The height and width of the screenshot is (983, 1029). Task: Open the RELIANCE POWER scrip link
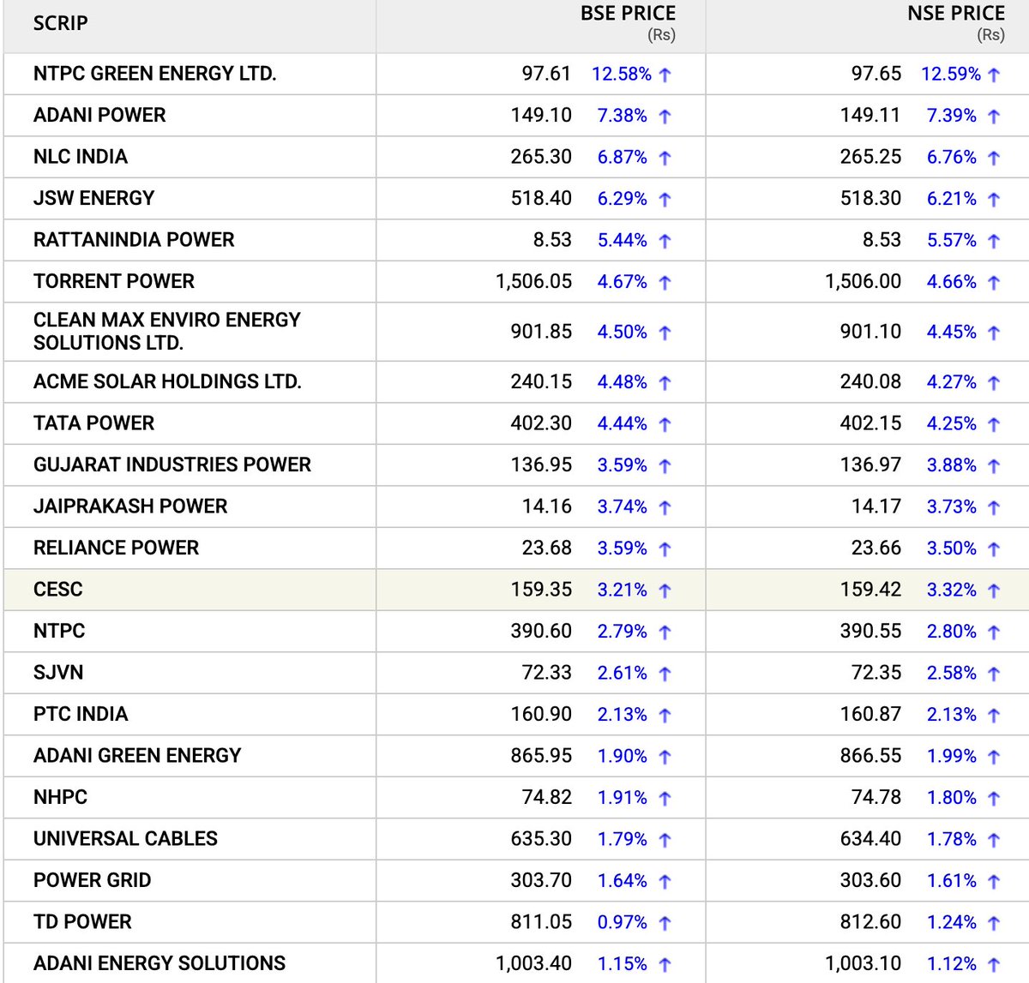click(x=116, y=548)
